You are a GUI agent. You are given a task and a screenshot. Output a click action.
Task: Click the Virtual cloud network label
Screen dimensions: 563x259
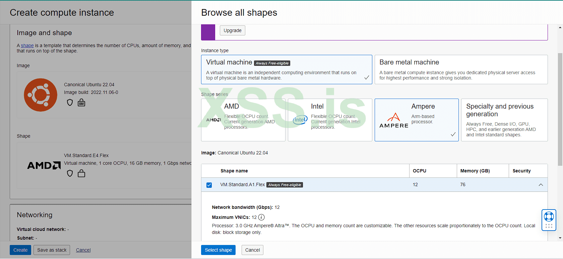[x=41, y=229]
